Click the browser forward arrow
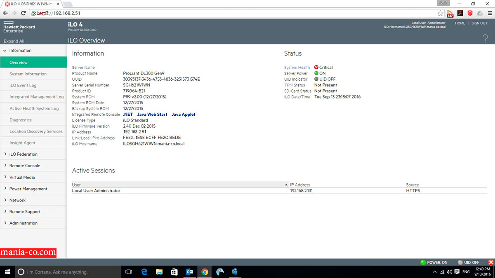 click(15, 13)
